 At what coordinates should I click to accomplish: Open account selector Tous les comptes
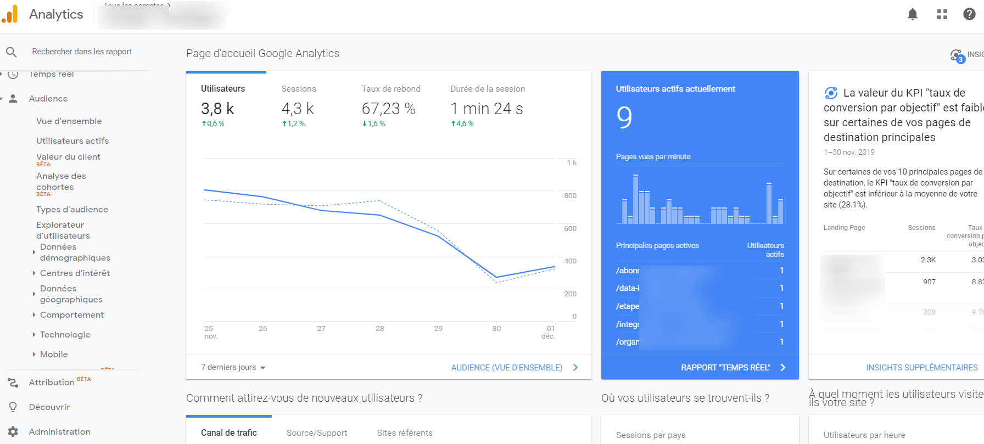[x=137, y=5]
